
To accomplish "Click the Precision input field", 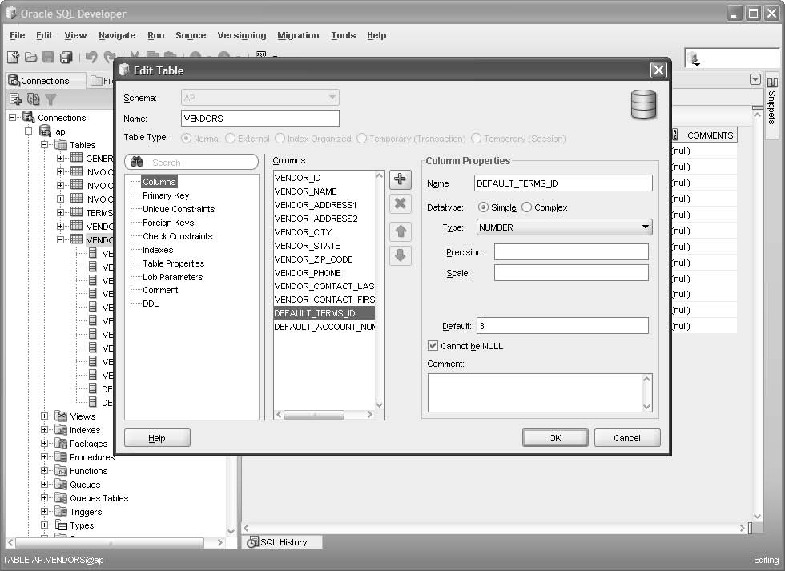I will click(571, 251).
